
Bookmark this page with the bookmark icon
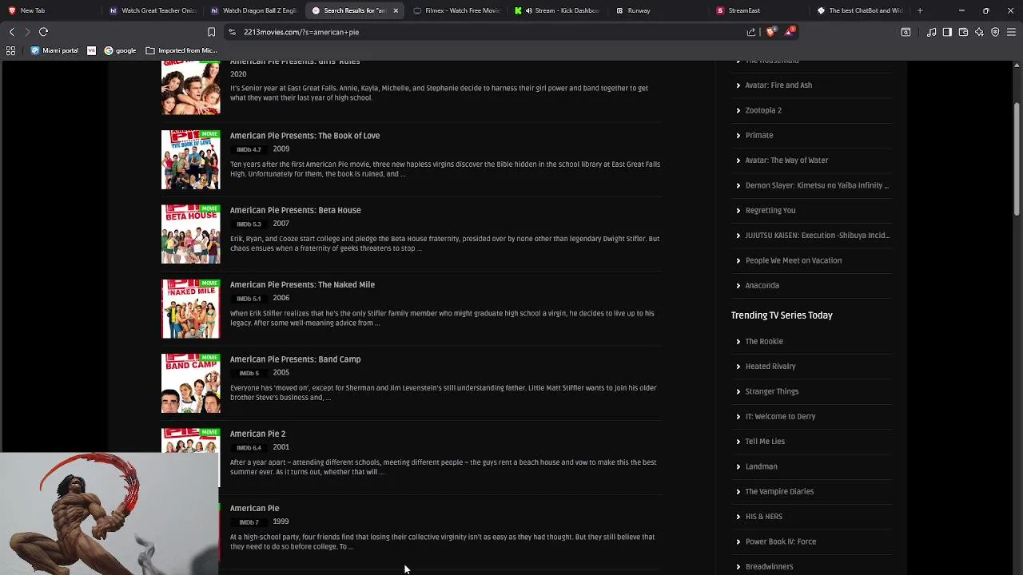point(211,32)
